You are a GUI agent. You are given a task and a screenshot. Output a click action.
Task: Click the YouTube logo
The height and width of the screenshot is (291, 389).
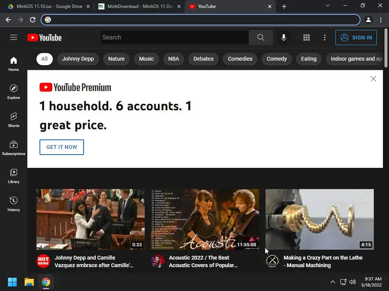click(44, 38)
